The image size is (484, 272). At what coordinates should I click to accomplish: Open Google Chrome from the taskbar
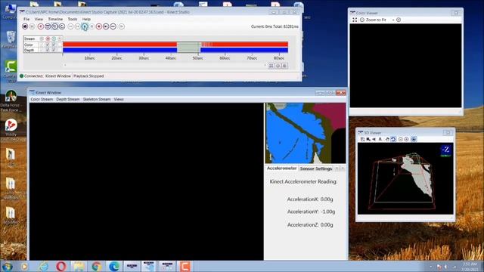97,267
